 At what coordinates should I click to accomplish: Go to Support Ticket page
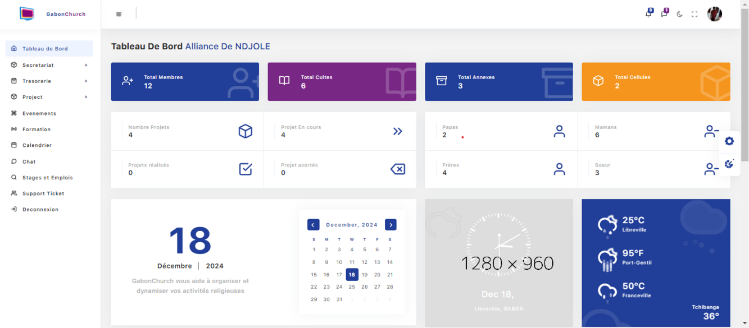[43, 193]
